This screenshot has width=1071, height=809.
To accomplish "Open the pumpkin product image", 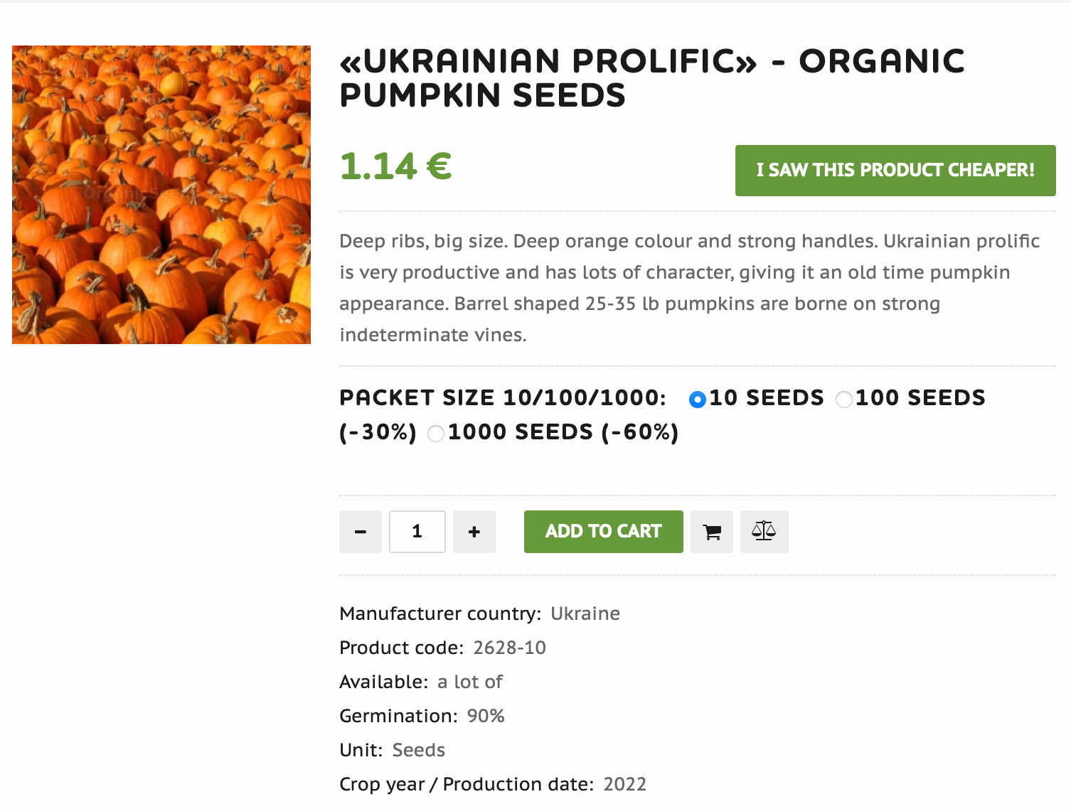I will point(161,195).
